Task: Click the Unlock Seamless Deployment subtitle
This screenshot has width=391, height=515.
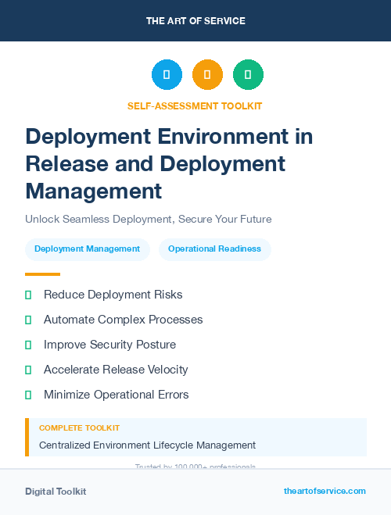Action: coord(149,219)
